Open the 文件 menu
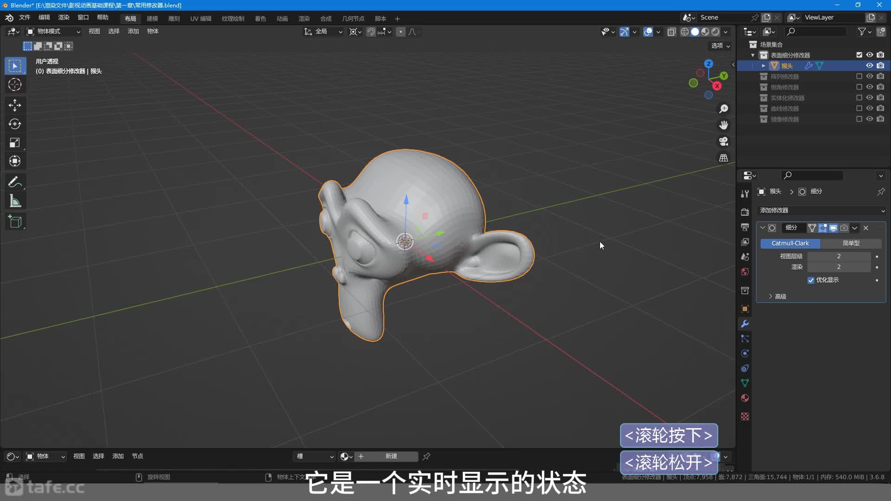Screen dimensions: 891x501 click(25, 18)
